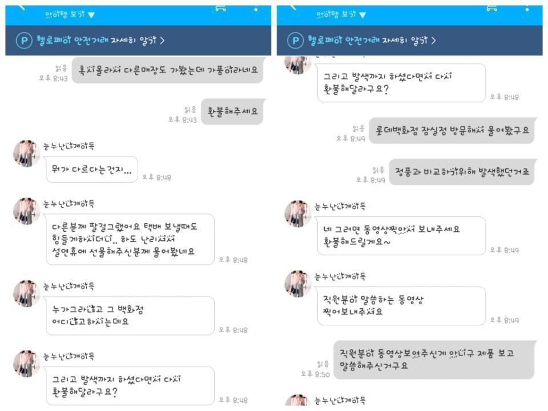Open 헬로페이 안전거래 자세히 알기 link in left banner

click(x=100, y=41)
